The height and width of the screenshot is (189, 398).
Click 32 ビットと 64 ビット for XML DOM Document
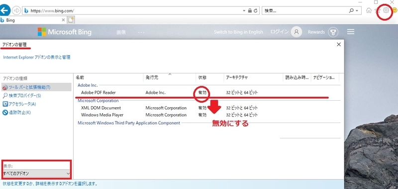click(x=242, y=108)
